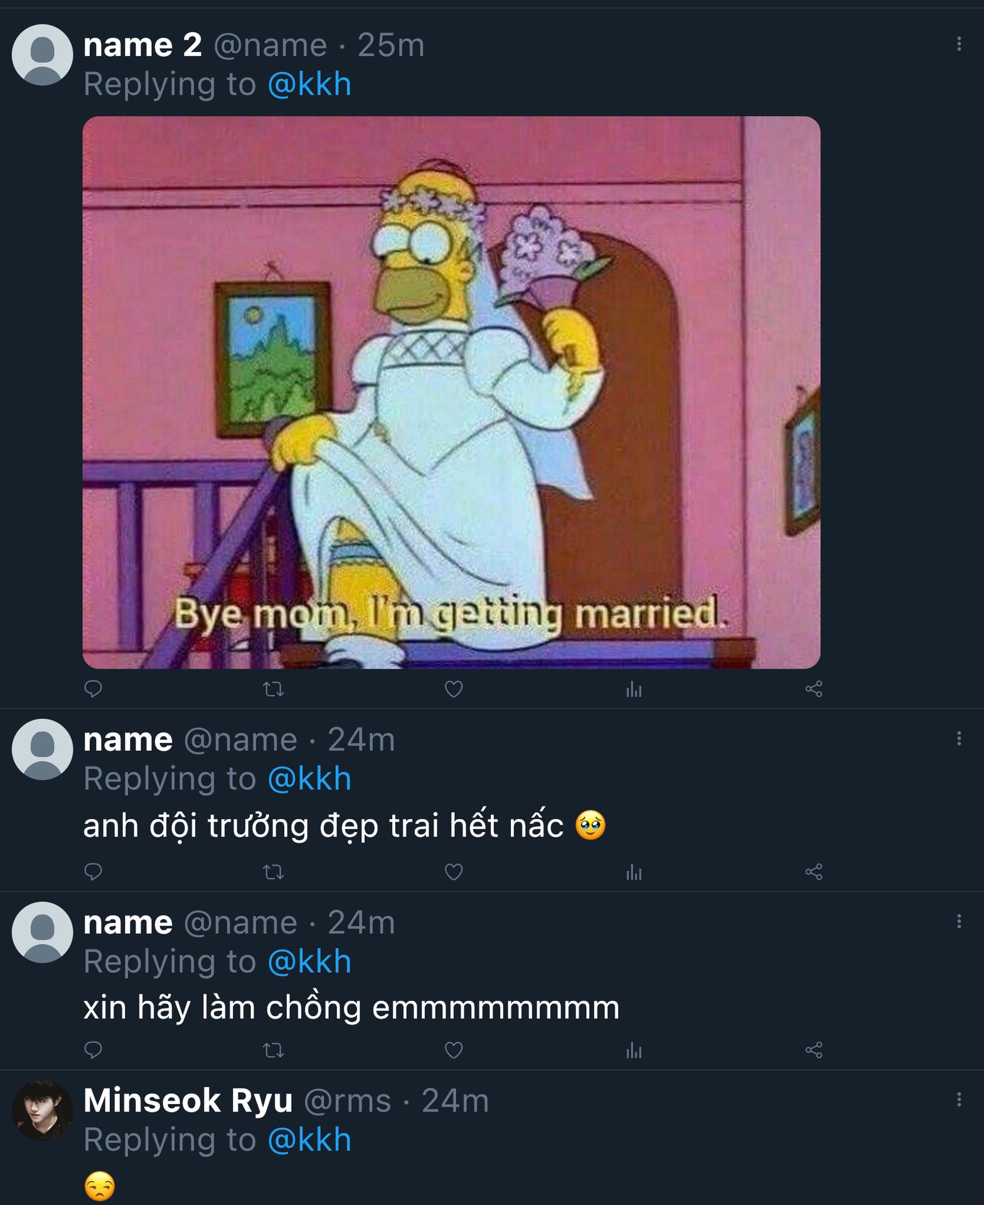
Task: Share the 'anh đội trưởng' tweet
Action: (x=813, y=872)
